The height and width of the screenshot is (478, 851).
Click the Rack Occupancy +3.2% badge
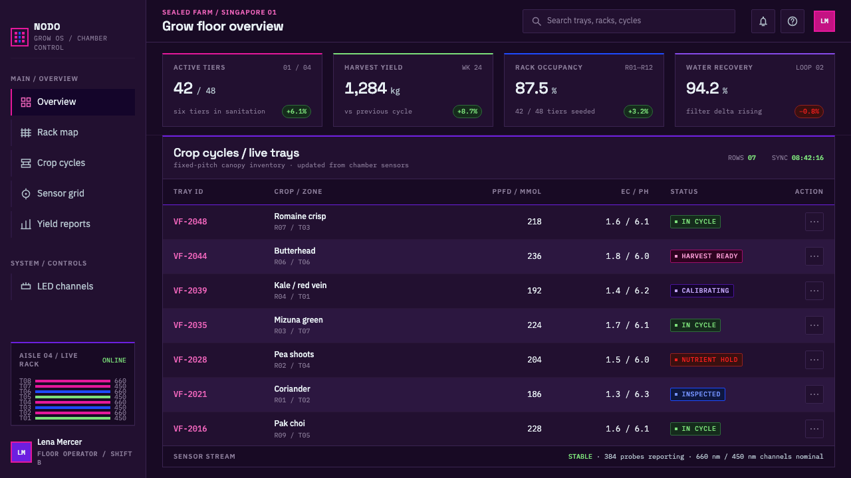click(638, 112)
